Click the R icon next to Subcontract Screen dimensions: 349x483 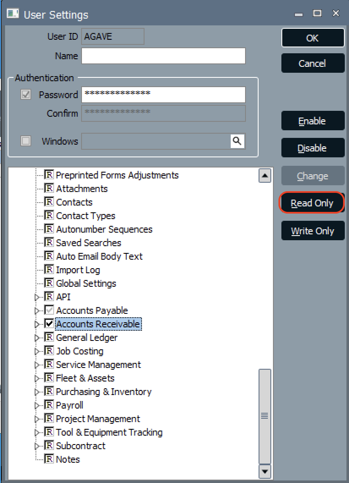coord(49,445)
